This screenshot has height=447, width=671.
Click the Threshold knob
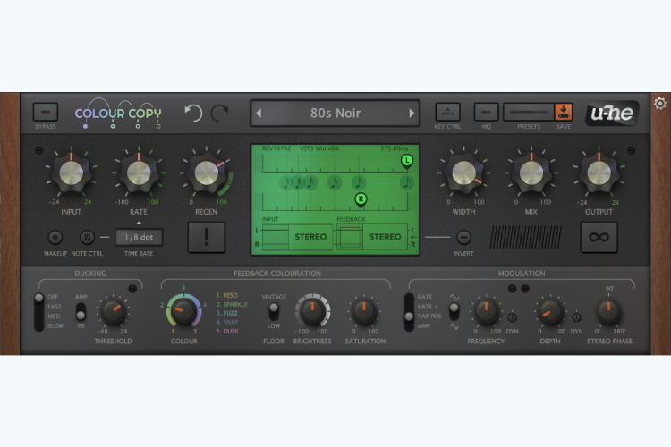[x=113, y=311]
